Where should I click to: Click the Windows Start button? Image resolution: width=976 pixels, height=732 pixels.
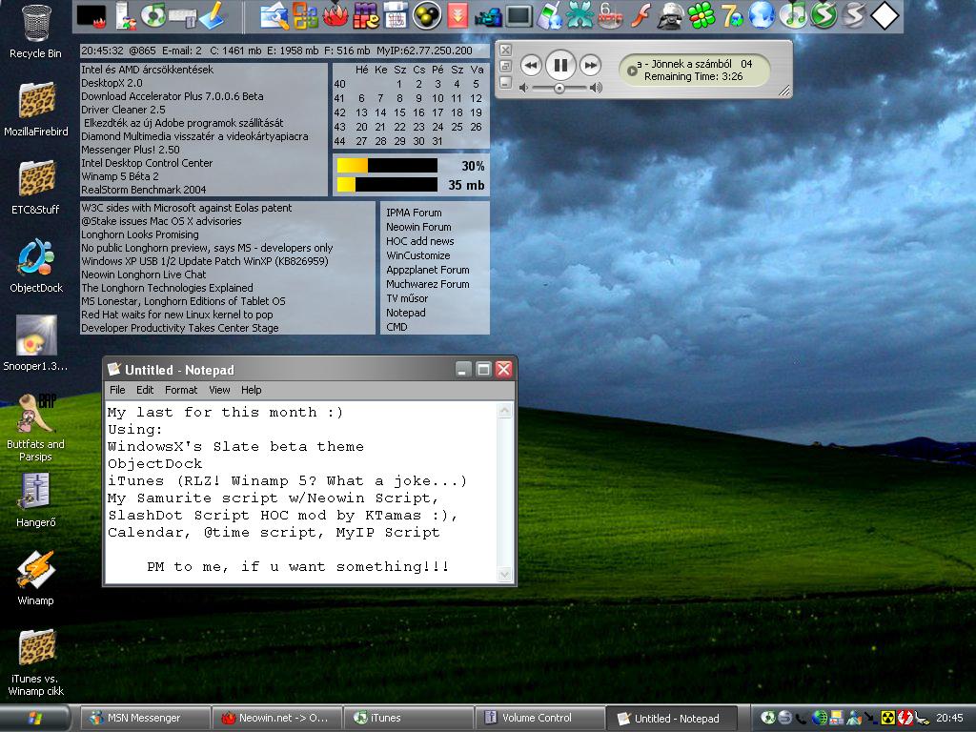click(35, 718)
